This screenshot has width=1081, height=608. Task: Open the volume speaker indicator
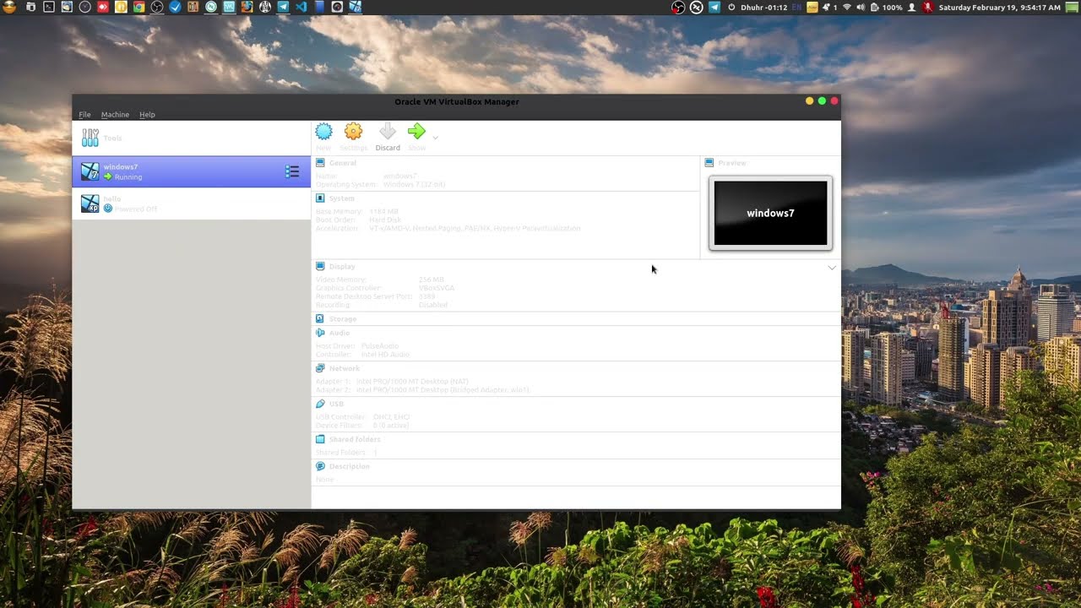click(x=861, y=7)
